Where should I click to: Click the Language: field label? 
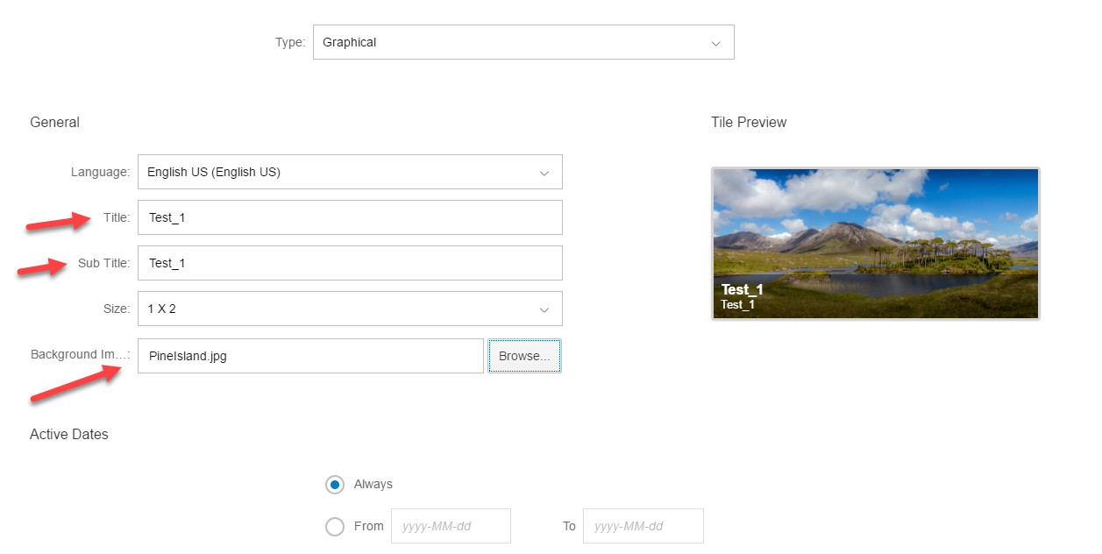pyautogui.click(x=100, y=172)
